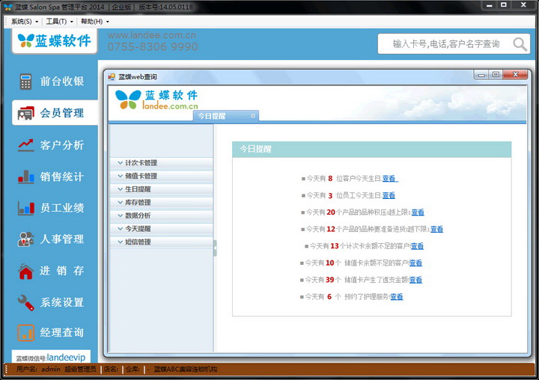Click 查看 for employee birthdays today
This screenshot has width=539, height=380.
389,195
